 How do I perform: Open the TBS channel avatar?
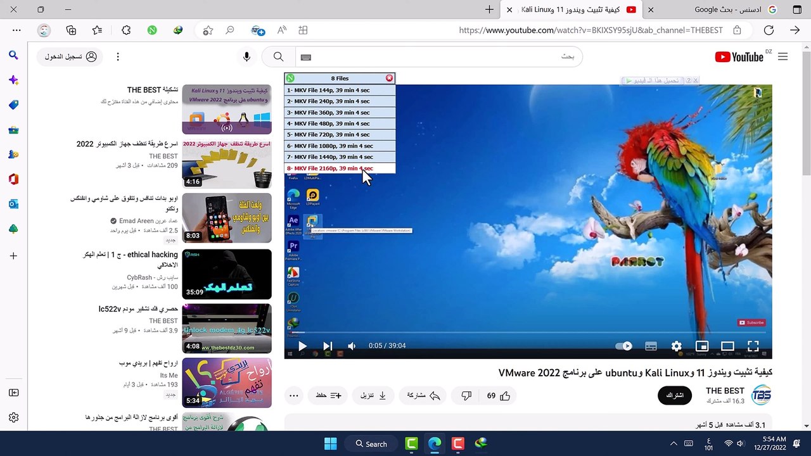pos(761,395)
